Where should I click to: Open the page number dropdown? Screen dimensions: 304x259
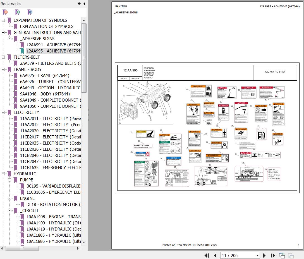click(257, 255)
